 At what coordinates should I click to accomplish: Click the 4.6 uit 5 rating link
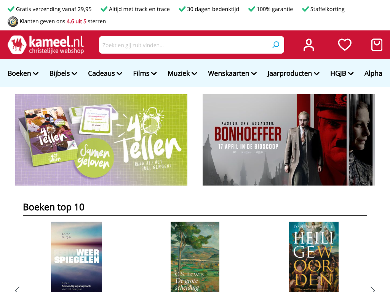click(76, 21)
